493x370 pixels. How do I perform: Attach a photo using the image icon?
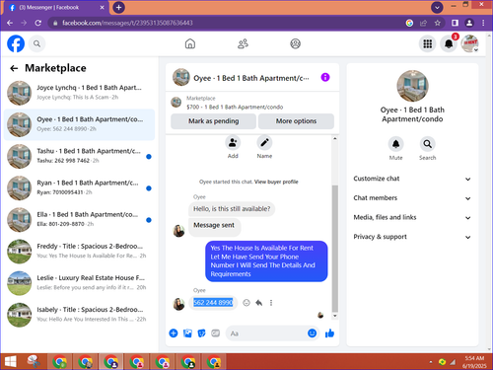187,333
